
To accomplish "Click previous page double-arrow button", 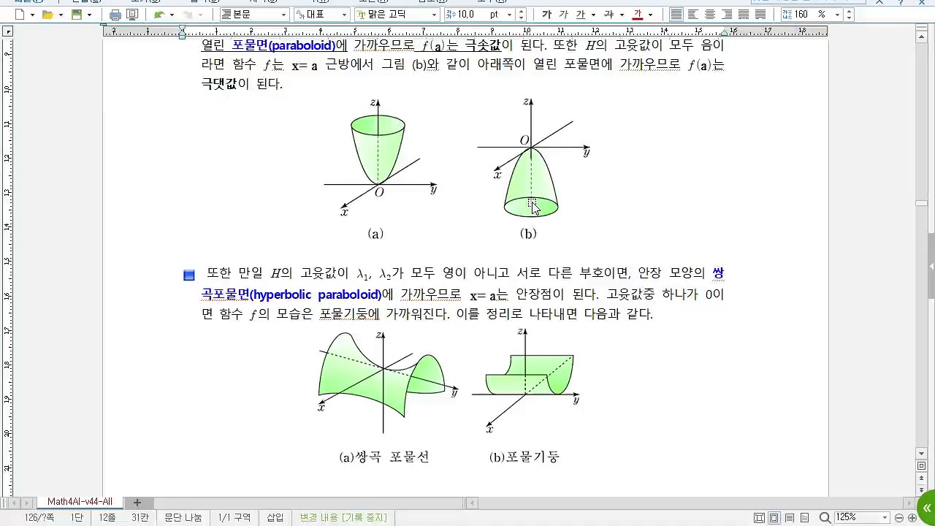I will [x=922, y=478].
